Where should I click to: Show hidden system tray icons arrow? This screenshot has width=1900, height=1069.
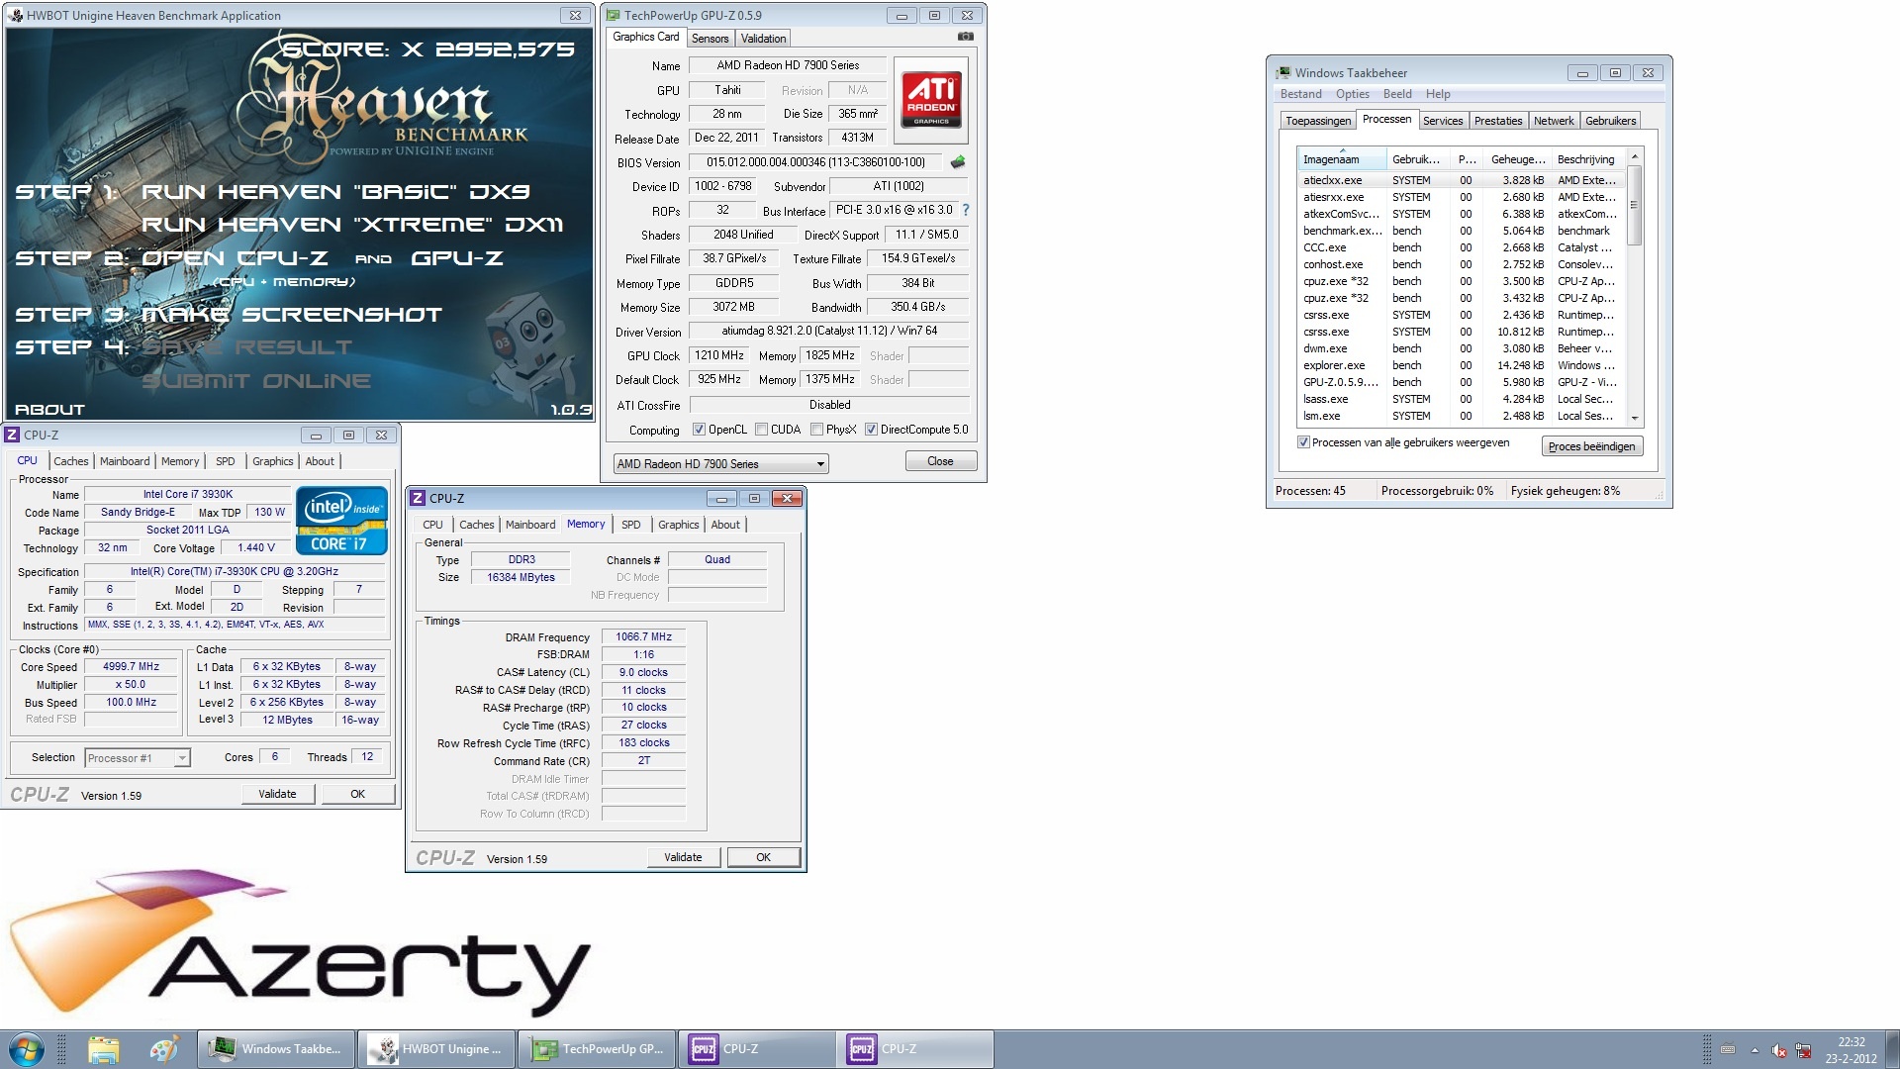(1755, 1050)
